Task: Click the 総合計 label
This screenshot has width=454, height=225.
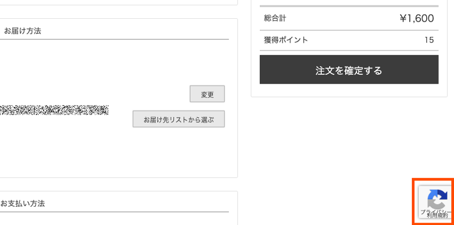Action: tap(275, 18)
